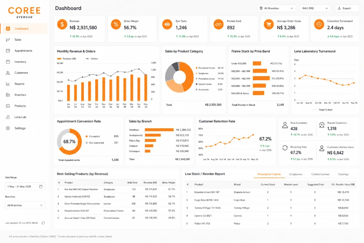Click the calendar icon in Date Range

pos(41,187)
